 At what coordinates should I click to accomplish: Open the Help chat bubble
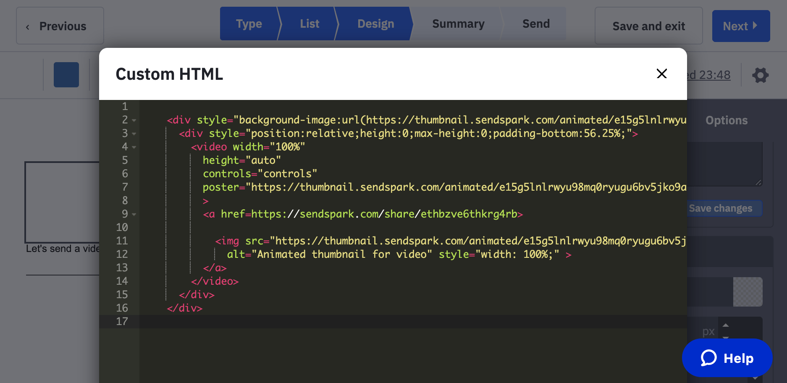tap(727, 358)
